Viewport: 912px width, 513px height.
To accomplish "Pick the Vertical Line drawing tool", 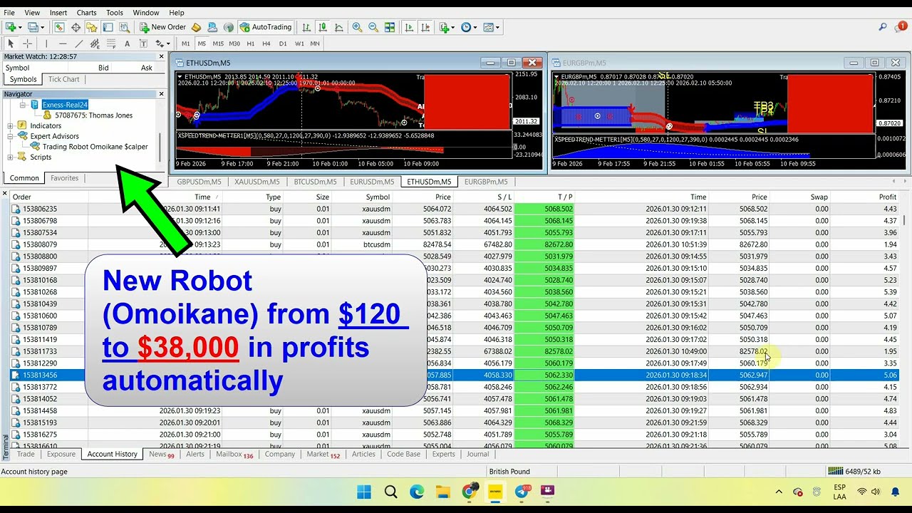I will click(48, 43).
